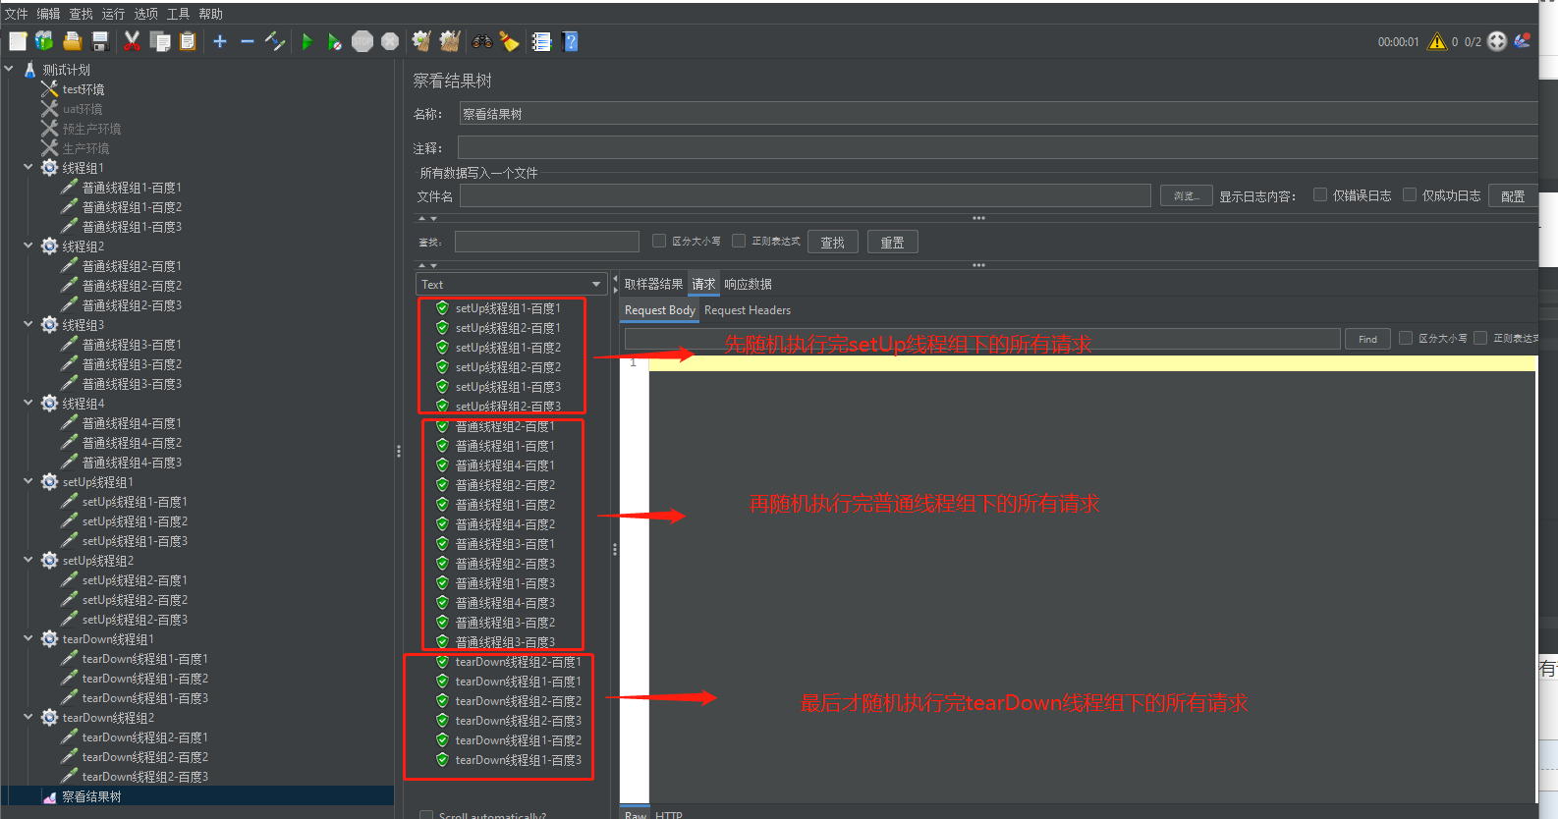This screenshot has height=819, width=1558.
Task: Click the Search binoculars icon
Action: coord(482,41)
